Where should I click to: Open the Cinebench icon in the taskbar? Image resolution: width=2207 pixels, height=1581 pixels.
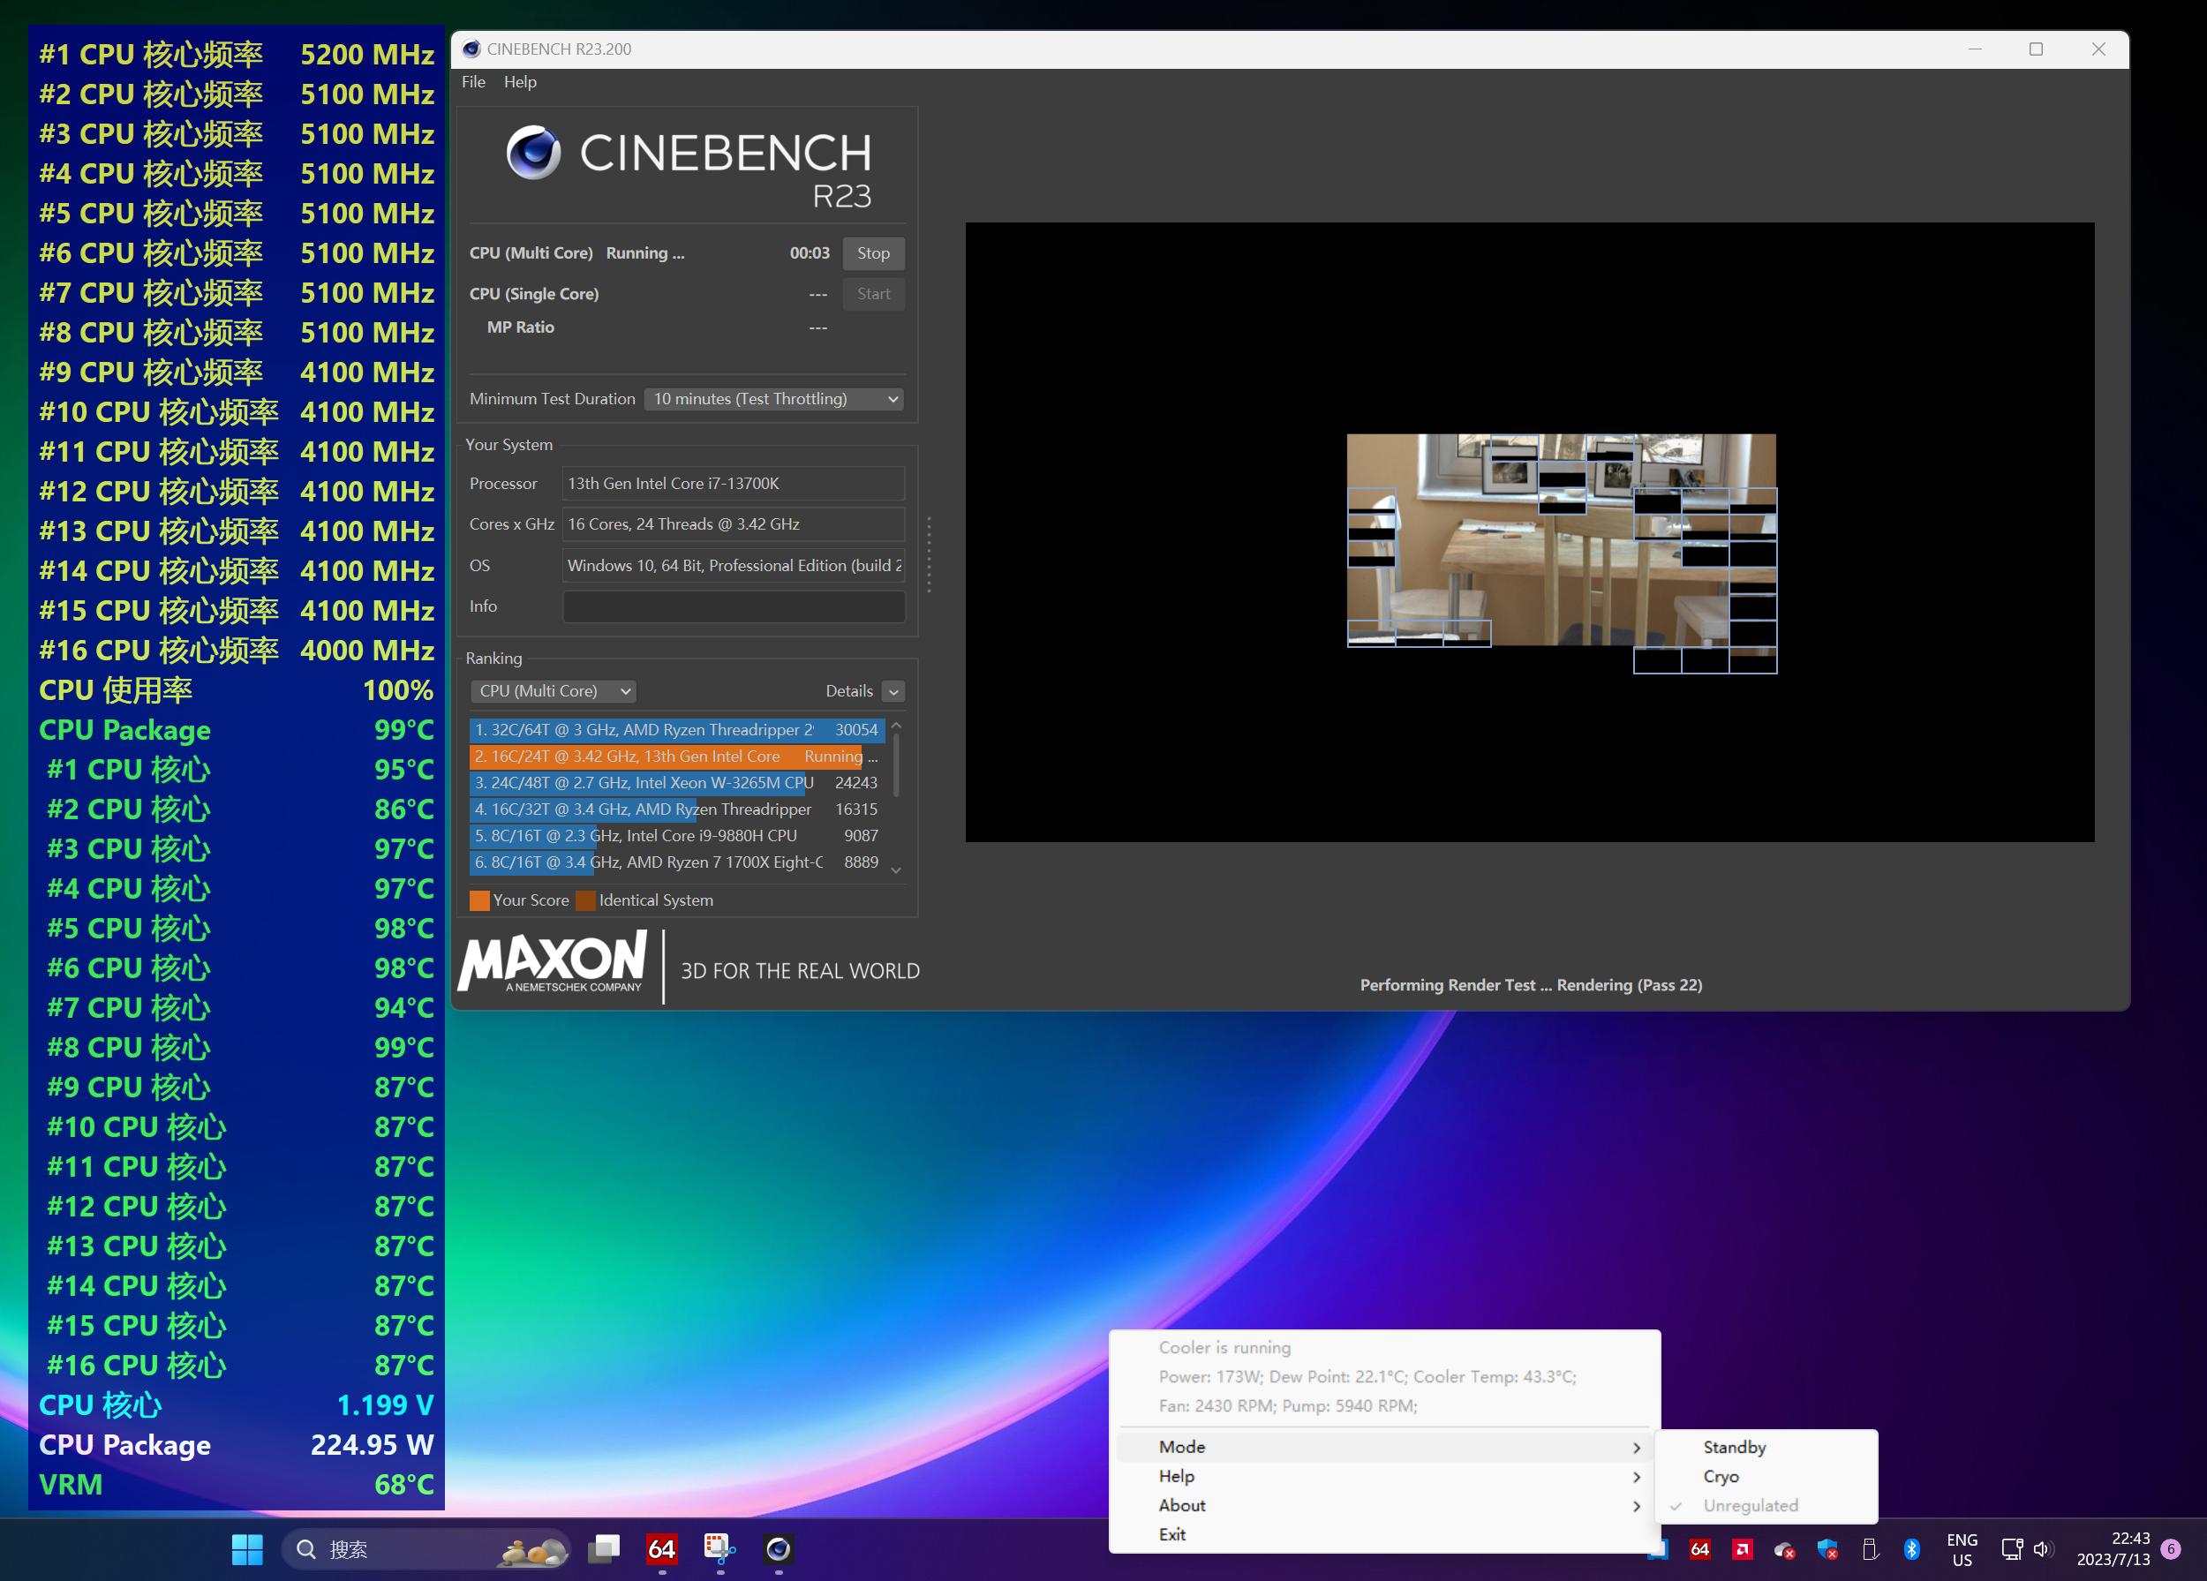(778, 1548)
